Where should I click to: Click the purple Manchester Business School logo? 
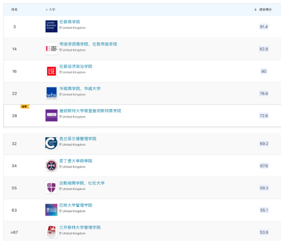(x=52, y=115)
